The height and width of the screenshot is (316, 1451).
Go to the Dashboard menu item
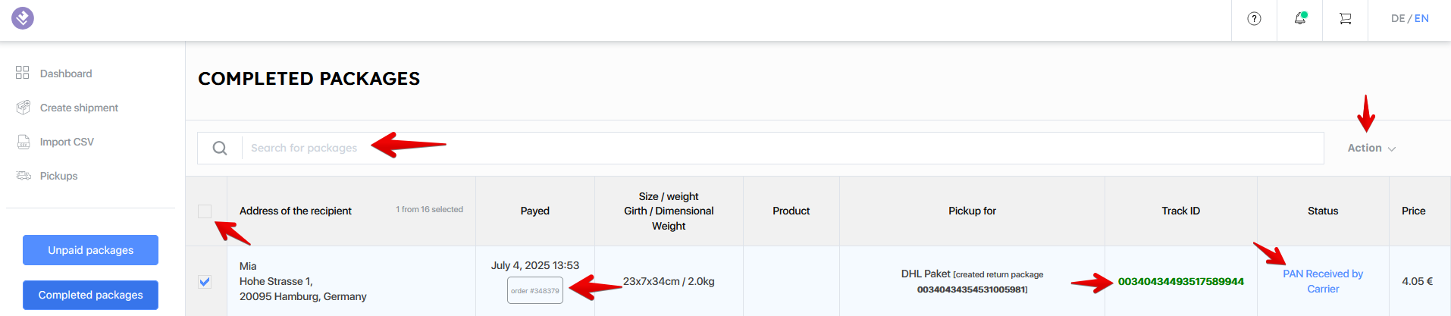(66, 74)
